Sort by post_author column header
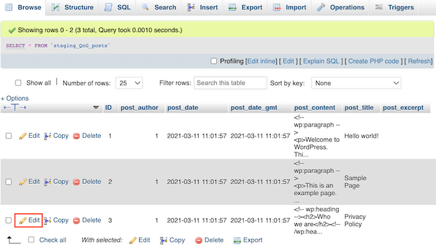Image resolution: width=436 pixels, height=246 pixels. pyautogui.click(x=139, y=108)
